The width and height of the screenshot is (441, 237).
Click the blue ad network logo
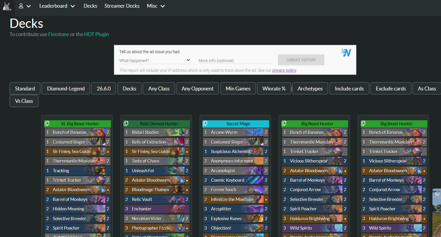(346, 53)
